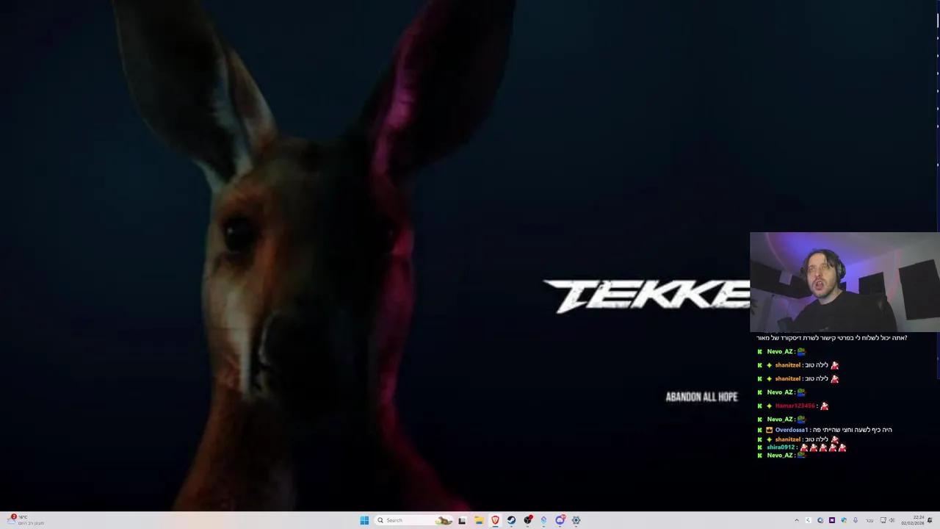The image size is (940, 529).
Task: Click the purple N tray icon
Action: pyautogui.click(x=832, y=520)
